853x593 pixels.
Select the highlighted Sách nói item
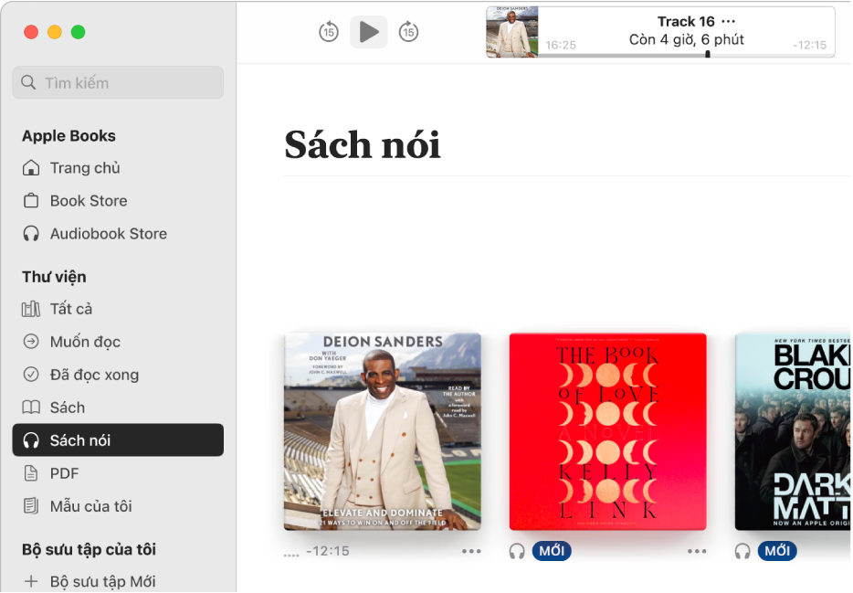point(118,440)
